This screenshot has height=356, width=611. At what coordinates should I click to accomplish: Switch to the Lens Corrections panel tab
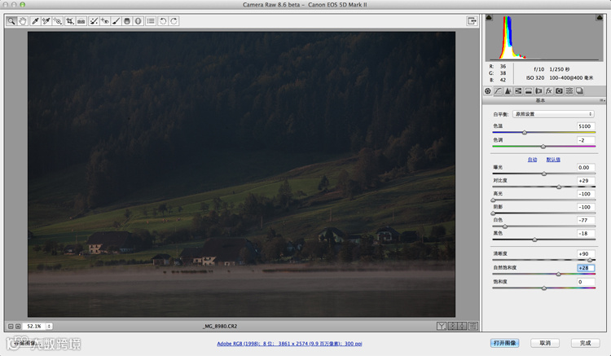538,90
